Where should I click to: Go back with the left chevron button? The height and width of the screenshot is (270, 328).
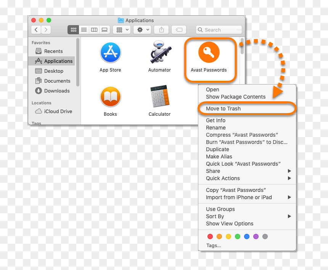tap(36, 30)
